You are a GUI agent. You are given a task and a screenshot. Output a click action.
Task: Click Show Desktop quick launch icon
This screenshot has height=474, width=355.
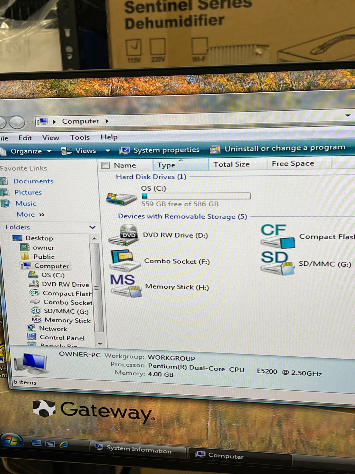pyautogui.click(x=36, y=443)
